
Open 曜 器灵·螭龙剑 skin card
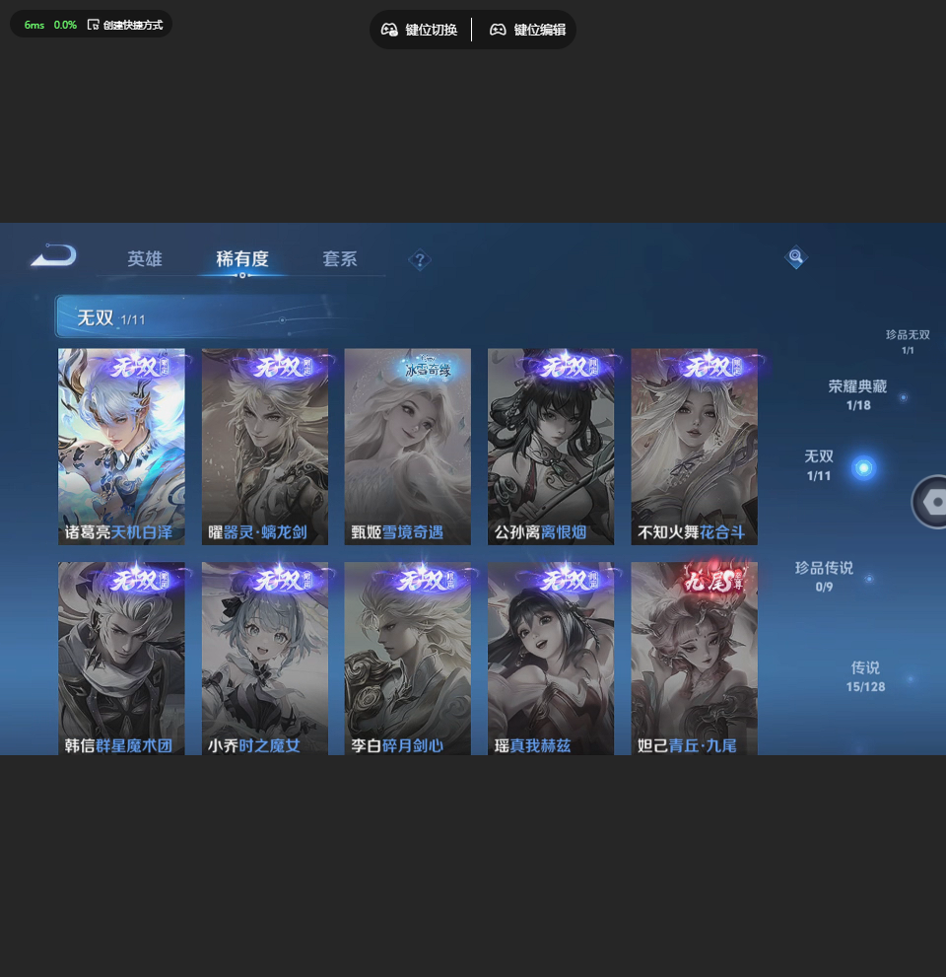pyautogui.click(x=265, y=447)
